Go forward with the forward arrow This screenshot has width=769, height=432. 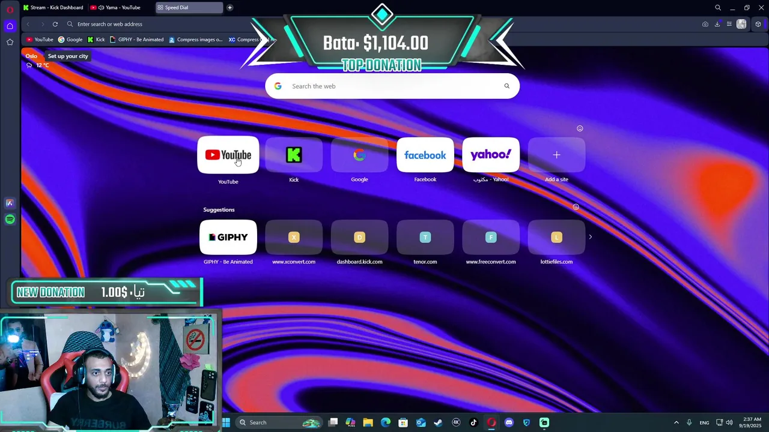point(42,24)
